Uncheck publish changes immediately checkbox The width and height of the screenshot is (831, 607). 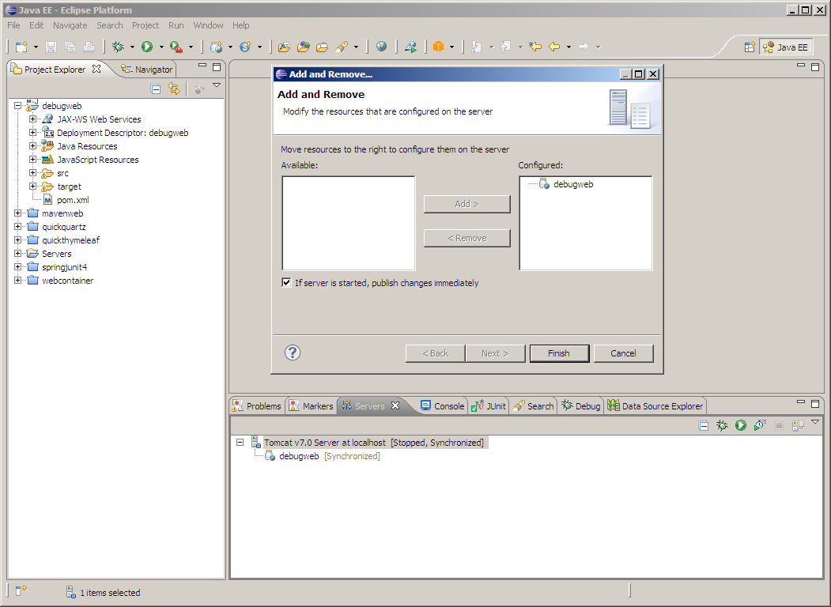click(287, 283)
